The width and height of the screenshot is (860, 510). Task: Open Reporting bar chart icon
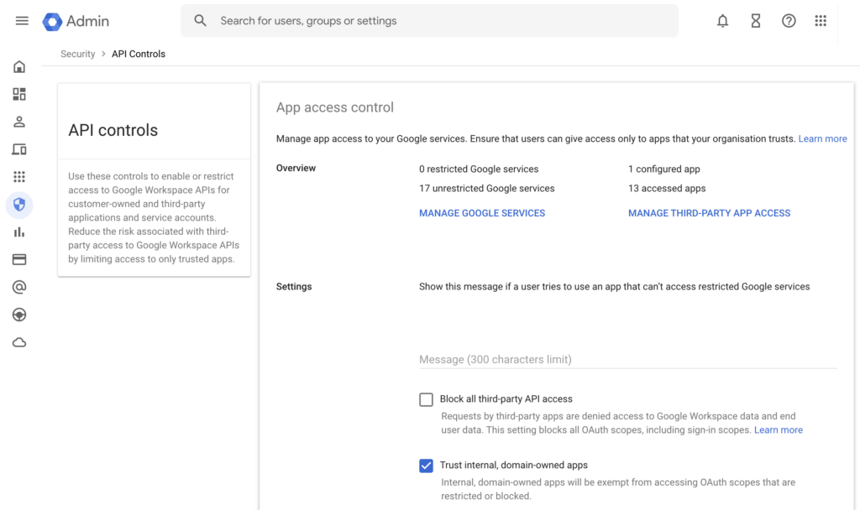[x=19, y=232]
